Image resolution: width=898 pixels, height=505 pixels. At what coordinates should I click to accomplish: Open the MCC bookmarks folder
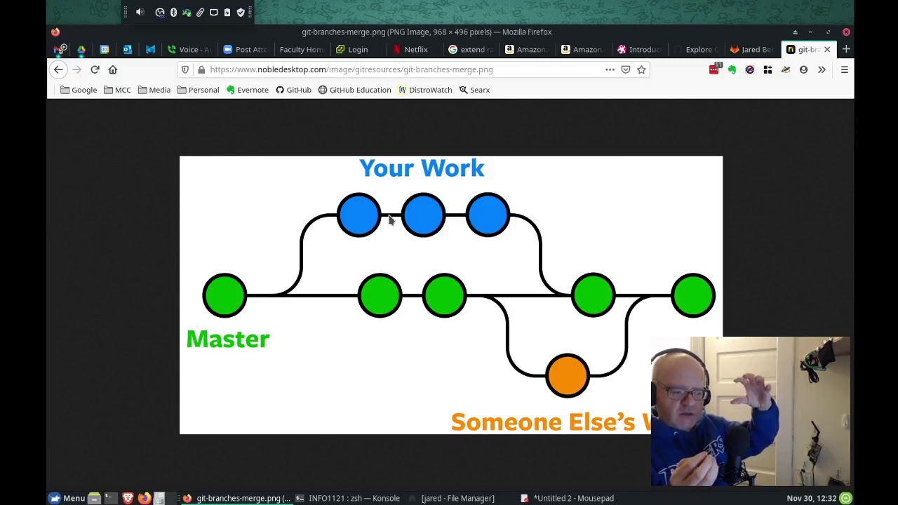[x=117, y=90]
